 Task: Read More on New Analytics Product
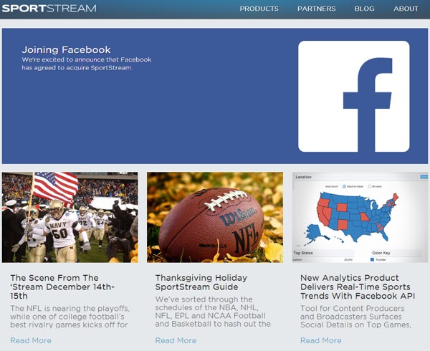(x=321, y=340)
